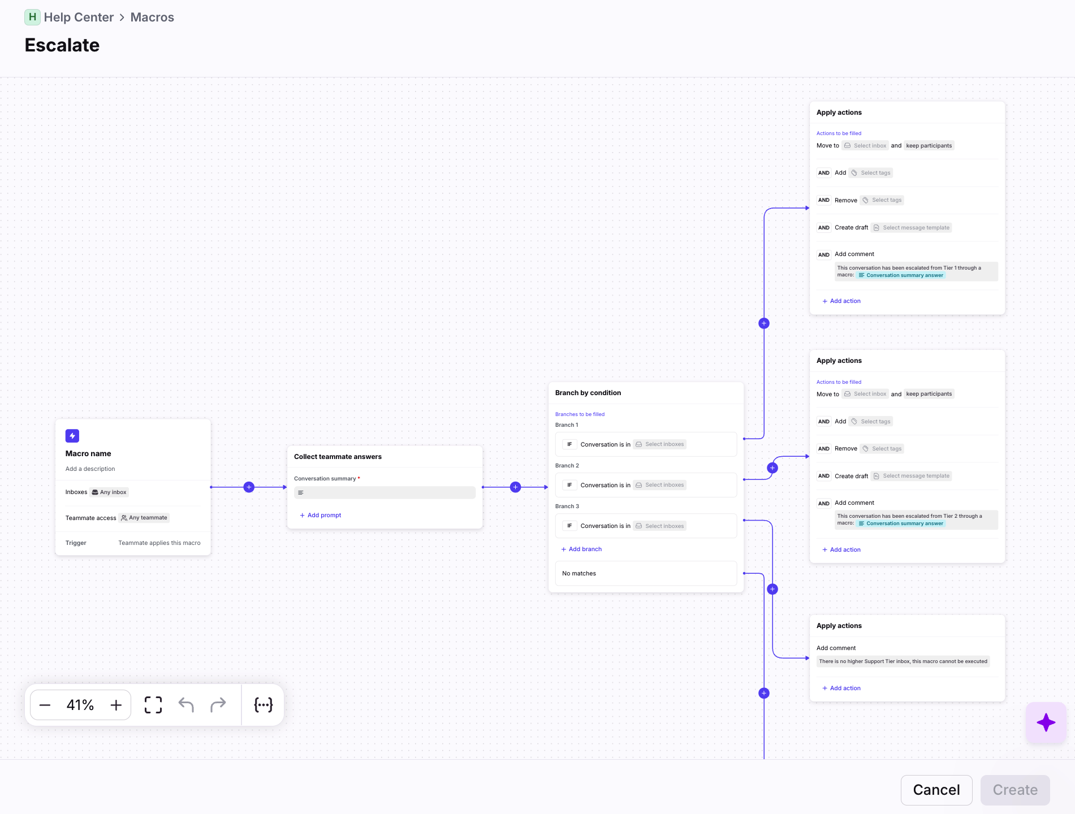Add step before Branch by condition node
The image size is (1075, 814).
[x=515, y=487]
